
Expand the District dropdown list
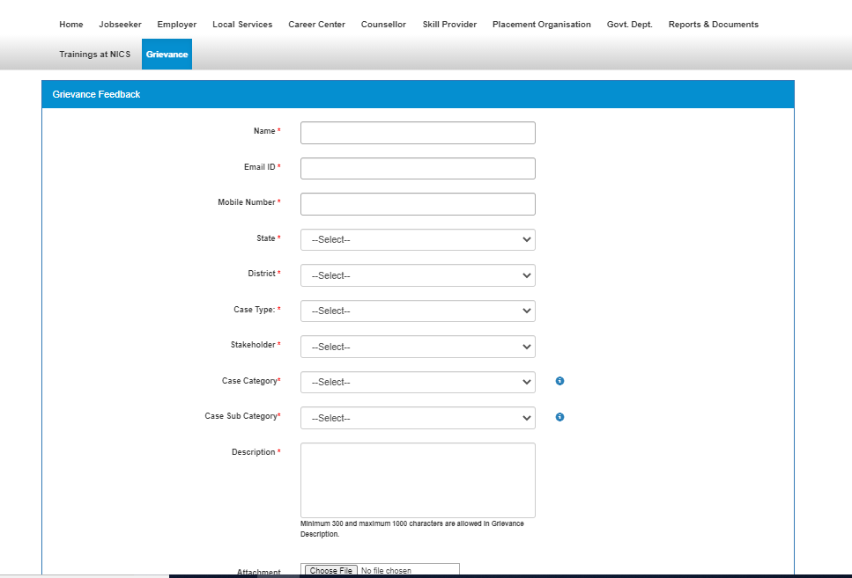click(x=418, y=275)
